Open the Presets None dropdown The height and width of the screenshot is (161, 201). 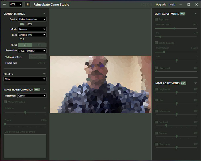pos(25,79)
